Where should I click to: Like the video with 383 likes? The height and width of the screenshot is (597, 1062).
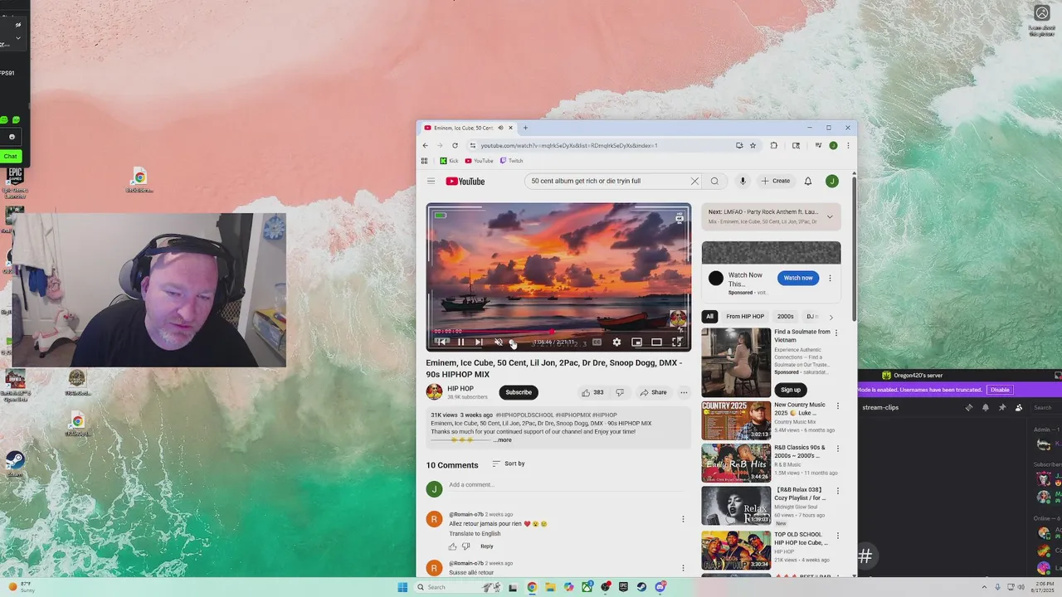tap(592, 392)
